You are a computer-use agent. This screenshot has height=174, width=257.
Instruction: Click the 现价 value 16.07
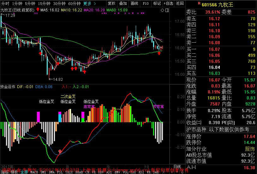click(x=214, y=80)
